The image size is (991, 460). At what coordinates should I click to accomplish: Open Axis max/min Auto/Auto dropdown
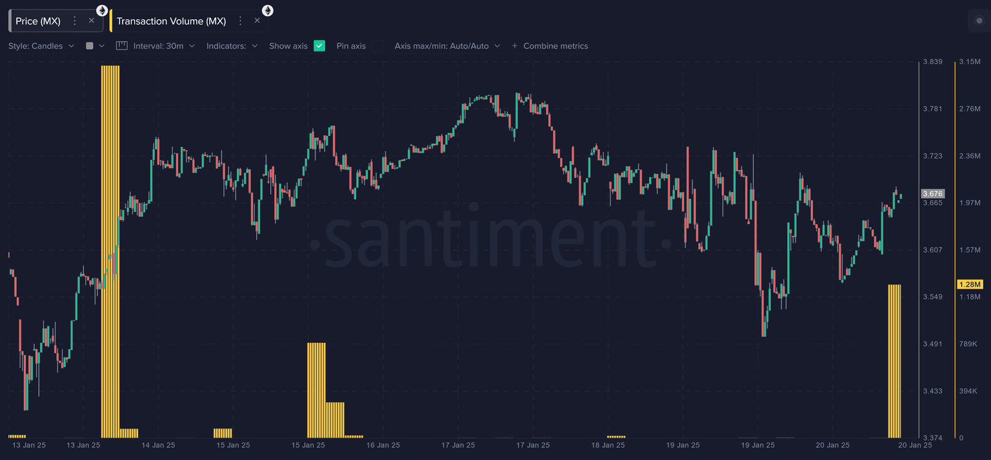point(447,46)
